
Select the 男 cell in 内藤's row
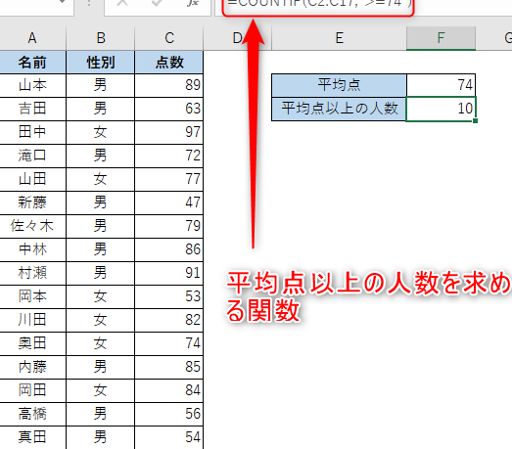101,368
